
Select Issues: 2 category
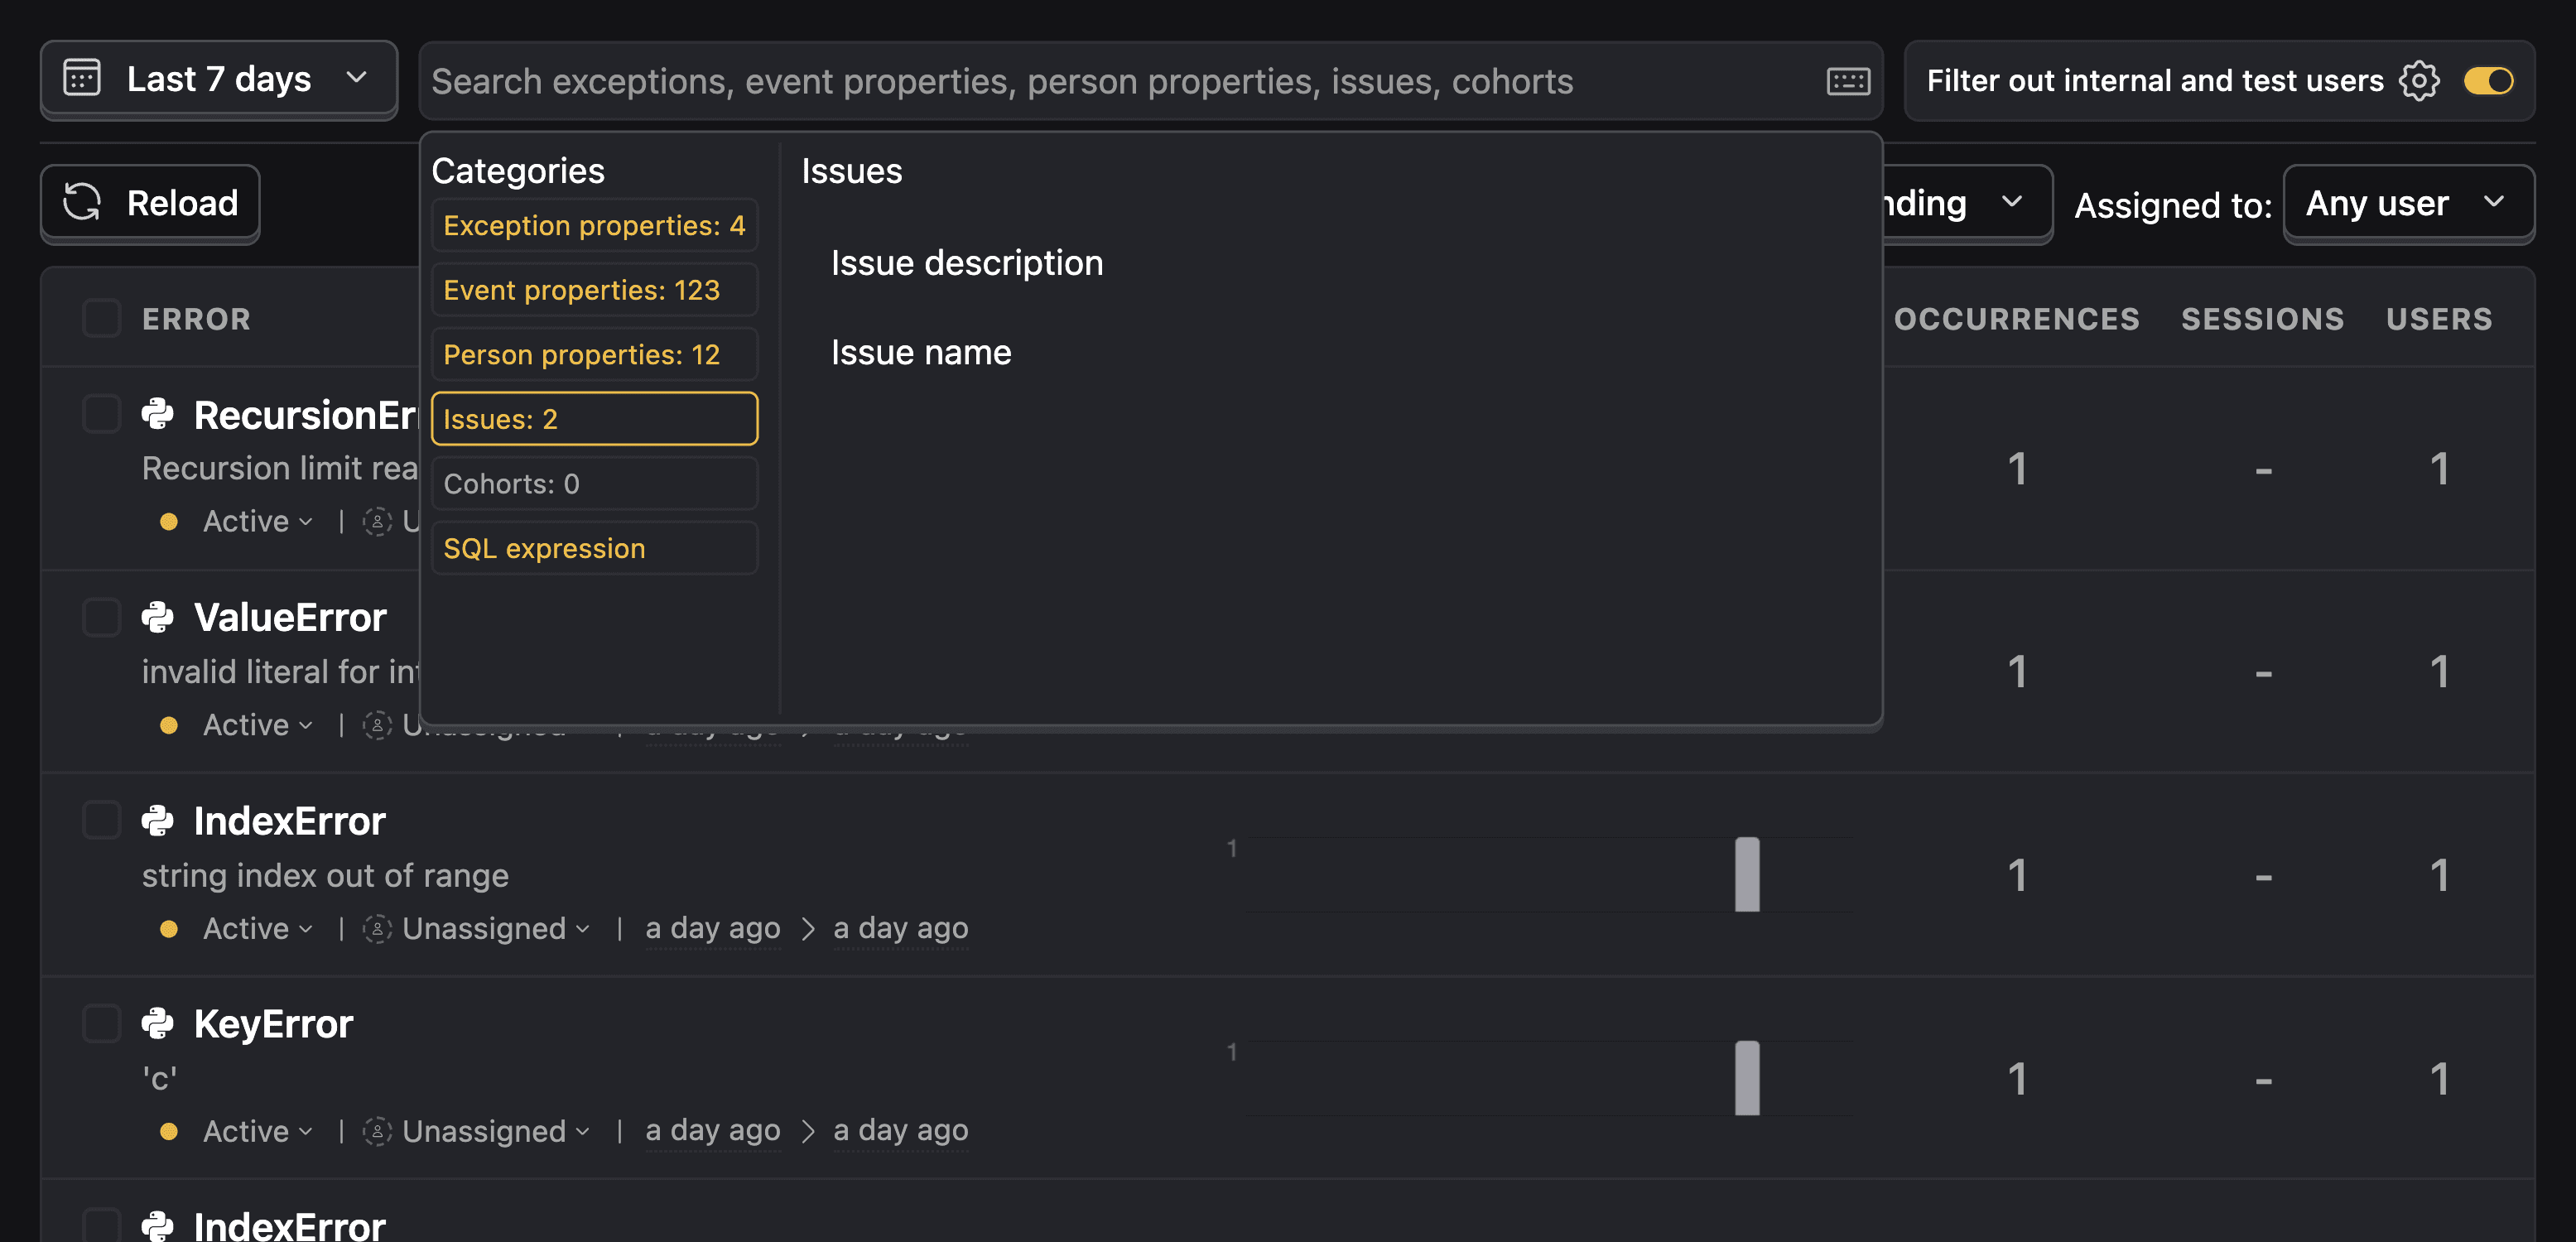point(594,419)
